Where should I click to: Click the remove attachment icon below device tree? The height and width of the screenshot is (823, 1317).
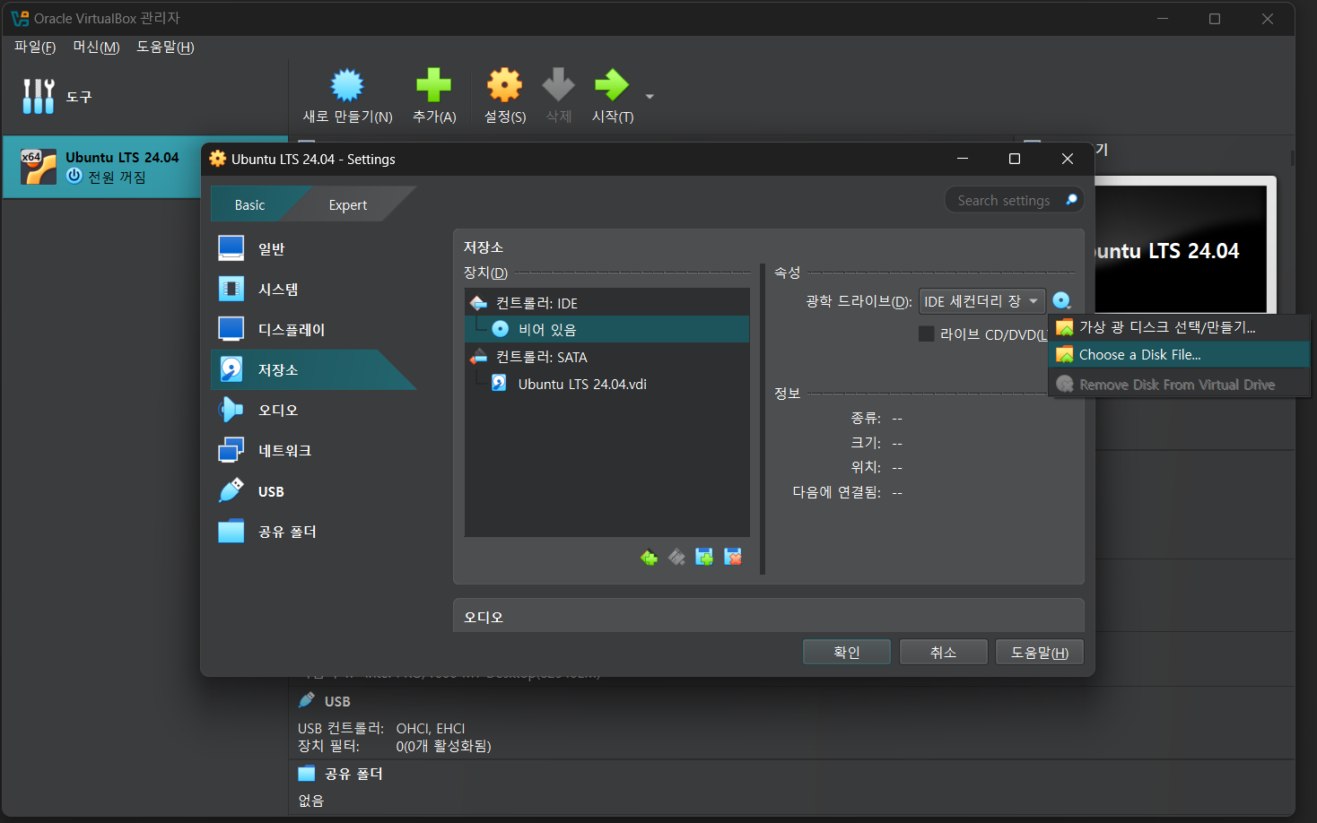click(733, 558)
